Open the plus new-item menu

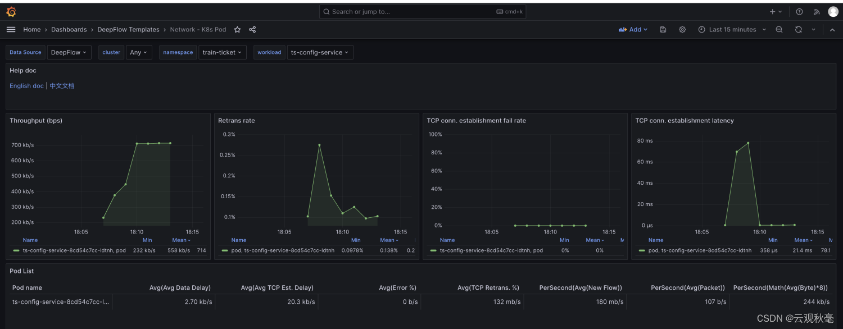776,12
